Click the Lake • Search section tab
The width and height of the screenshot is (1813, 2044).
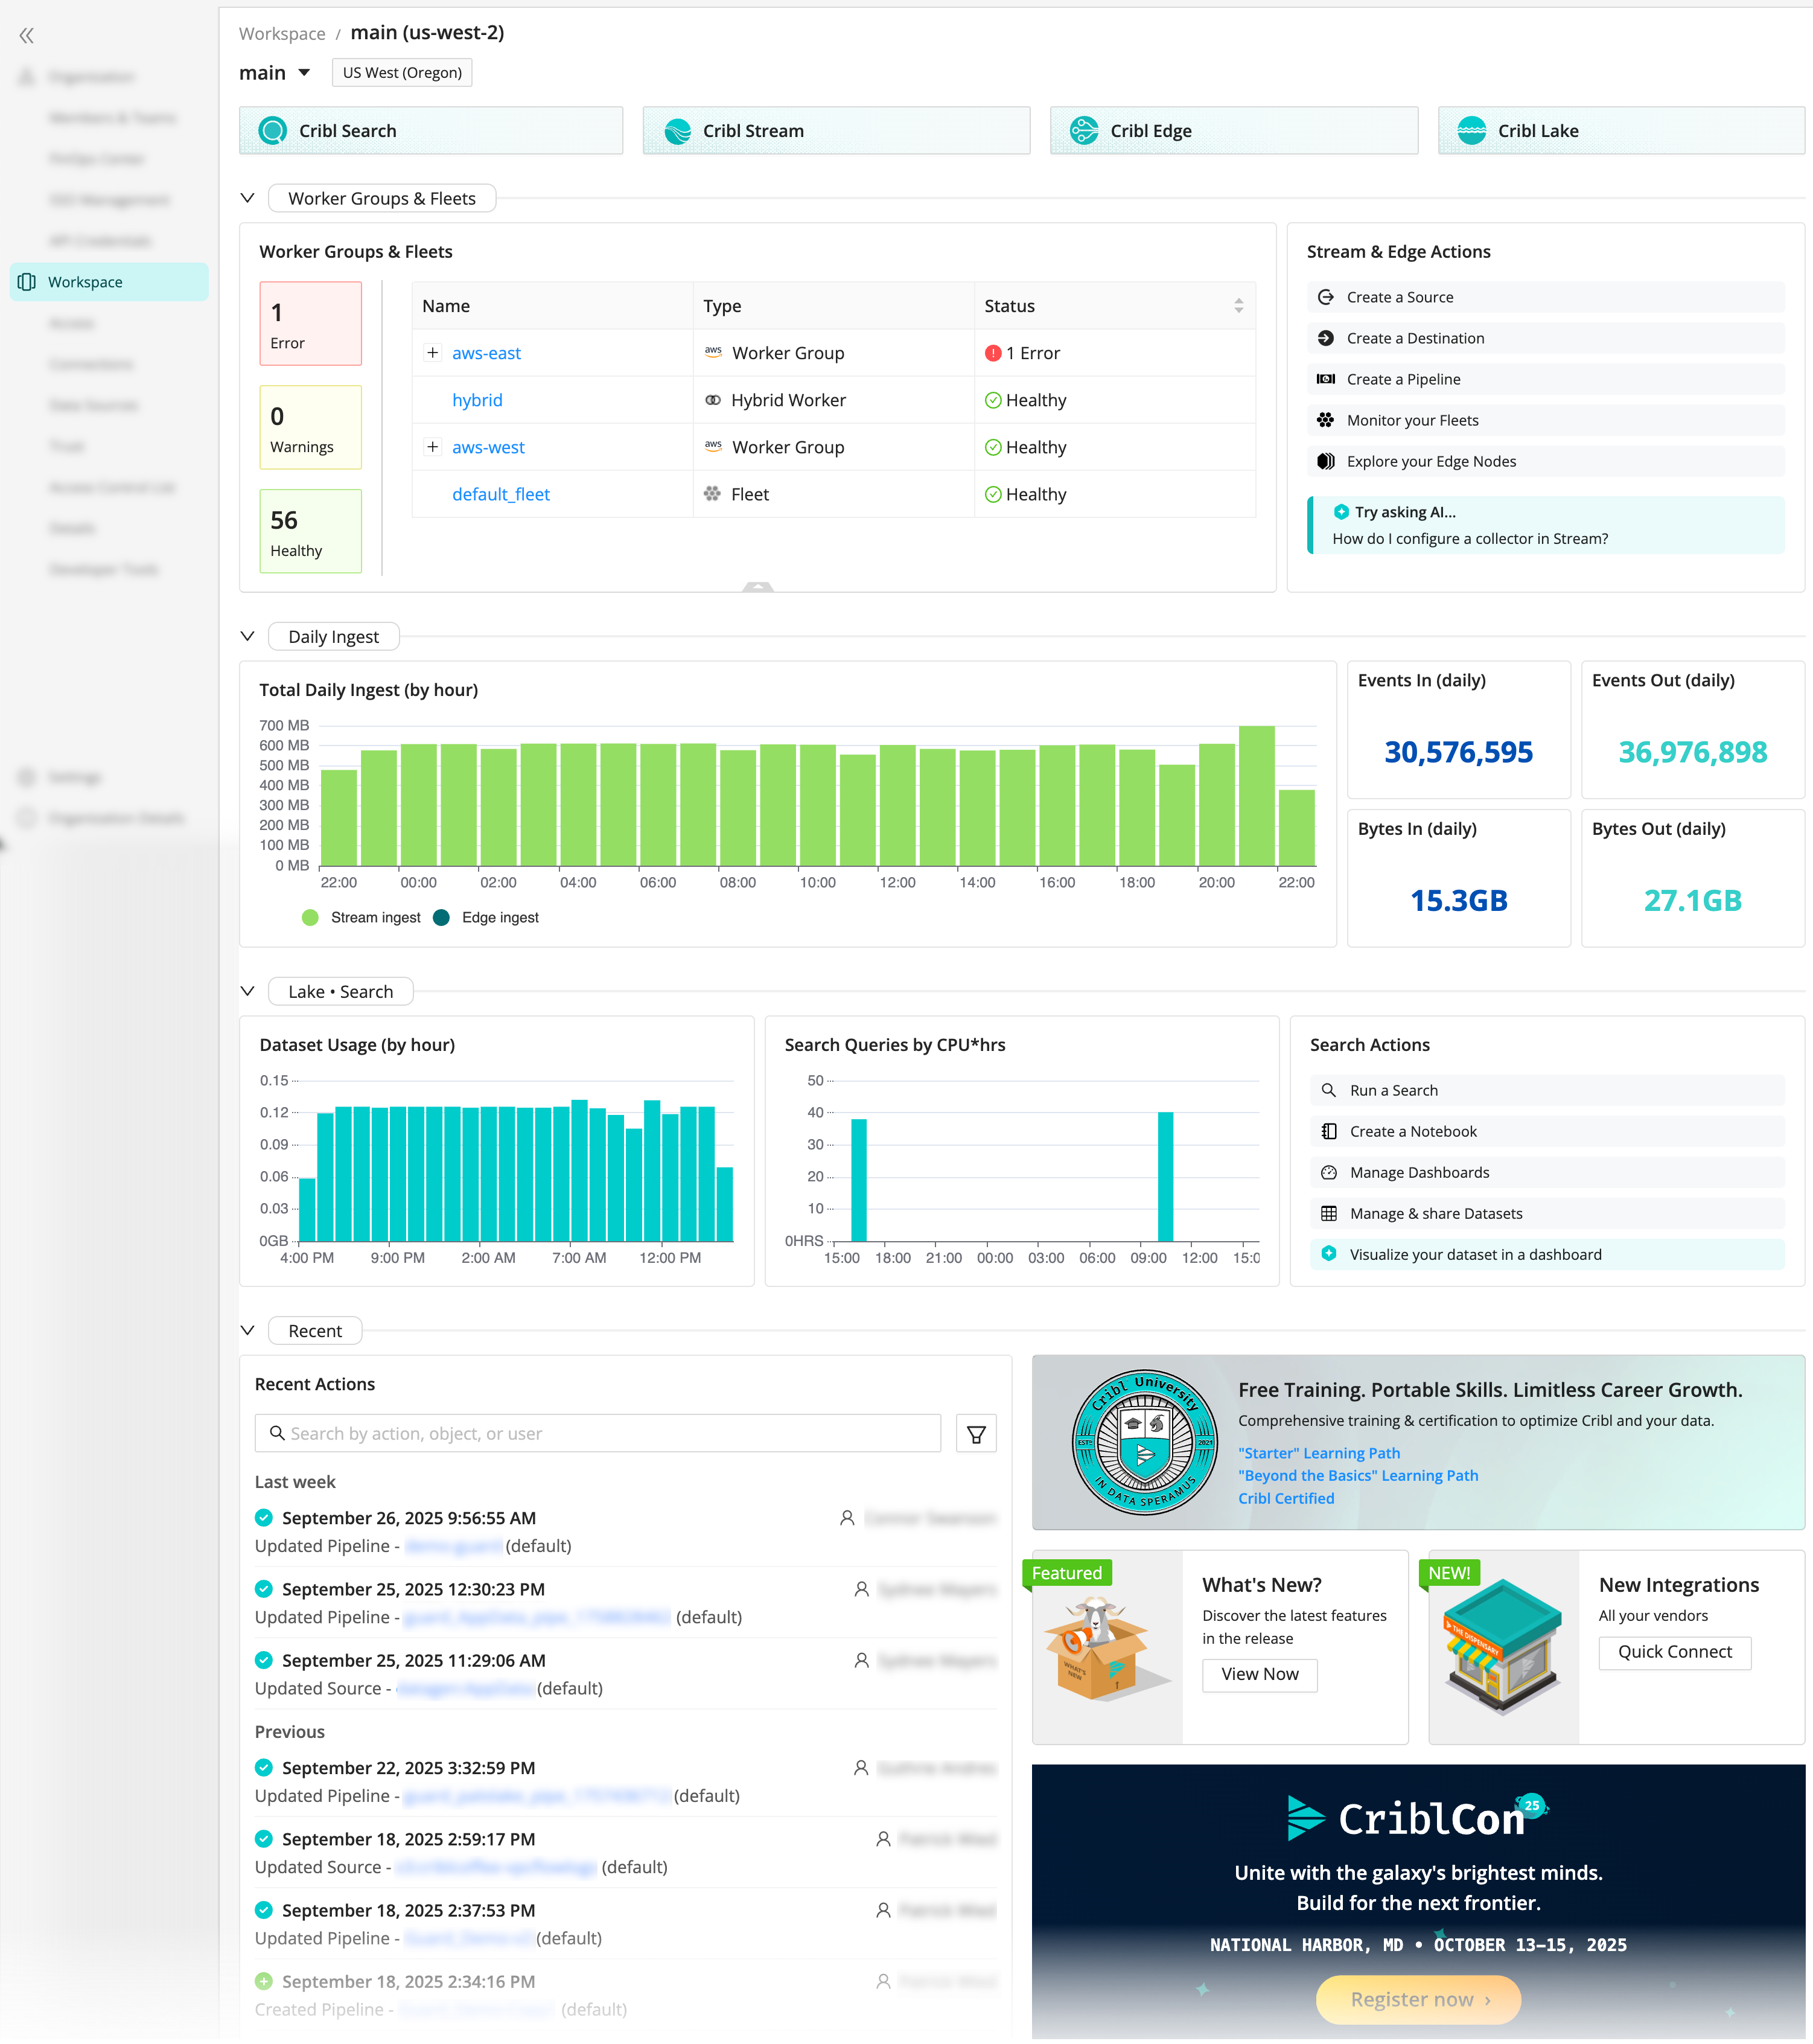tap(340, 991)
